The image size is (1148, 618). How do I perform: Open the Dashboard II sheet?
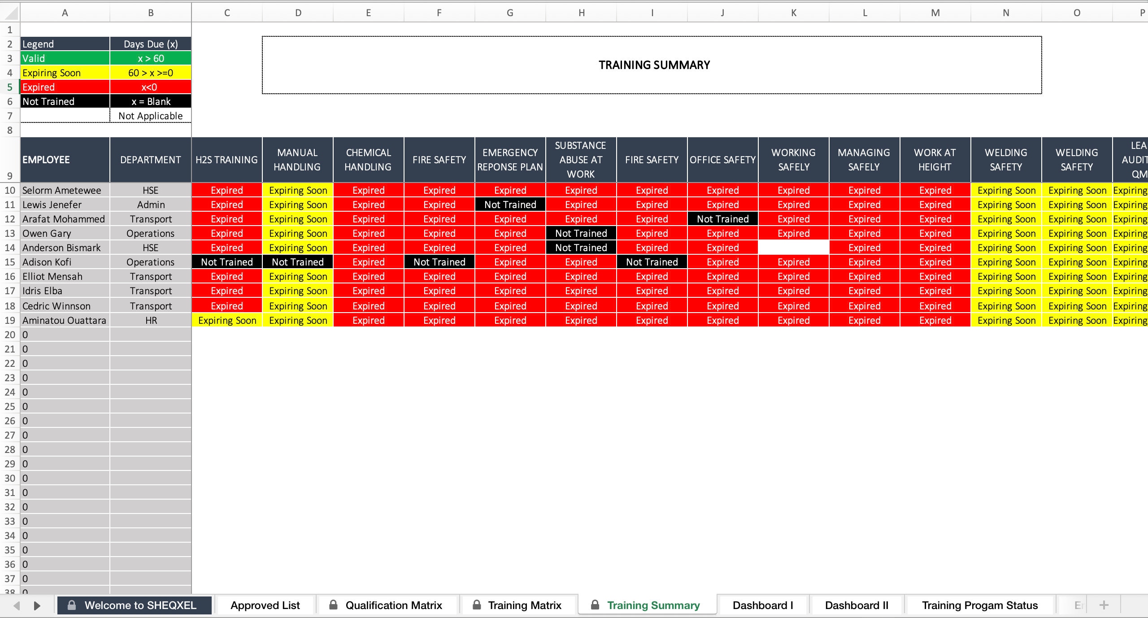click(856, 605)
